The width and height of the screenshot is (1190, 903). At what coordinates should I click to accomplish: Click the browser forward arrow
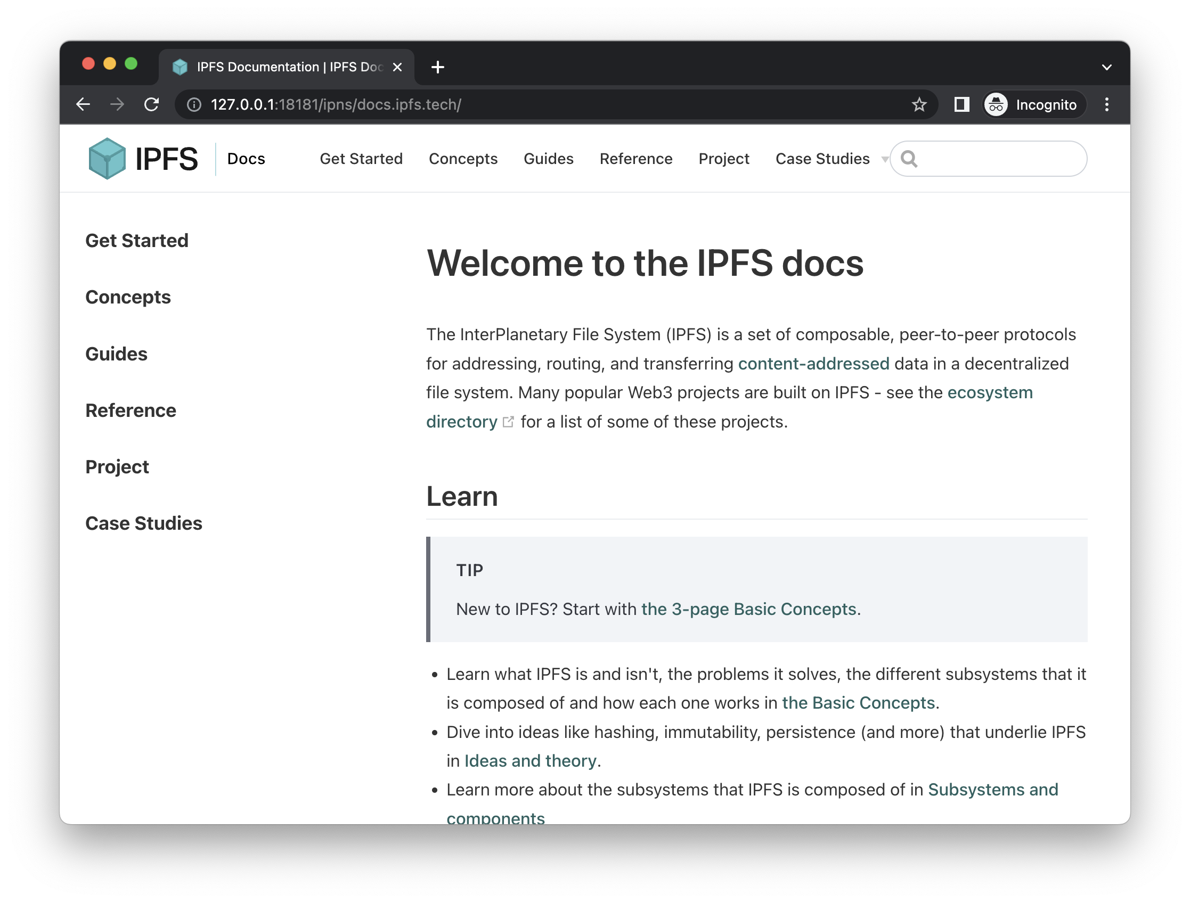[117, 104]
